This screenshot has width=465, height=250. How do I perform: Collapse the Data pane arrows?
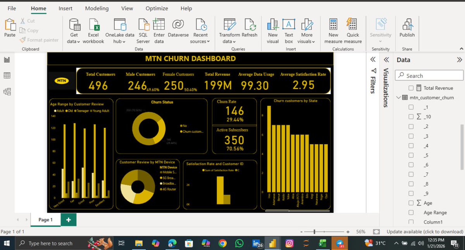[460, 60]
